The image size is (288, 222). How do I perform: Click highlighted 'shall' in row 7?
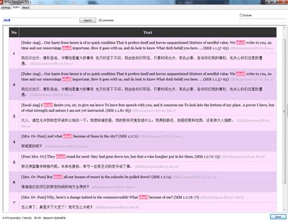pos(143,197)
